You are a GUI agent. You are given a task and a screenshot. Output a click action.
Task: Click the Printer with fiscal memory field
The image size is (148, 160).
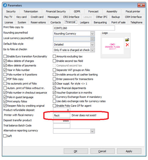(61, 116)
